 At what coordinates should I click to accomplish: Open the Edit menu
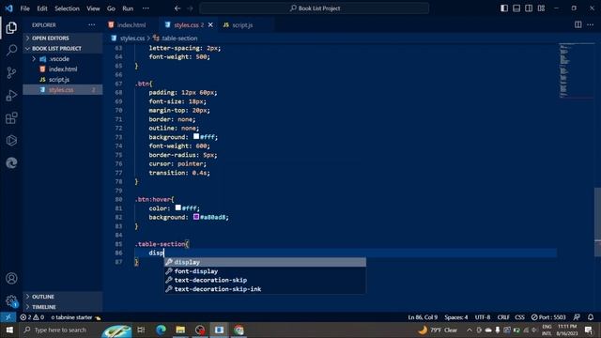click(x=42, y=8)
